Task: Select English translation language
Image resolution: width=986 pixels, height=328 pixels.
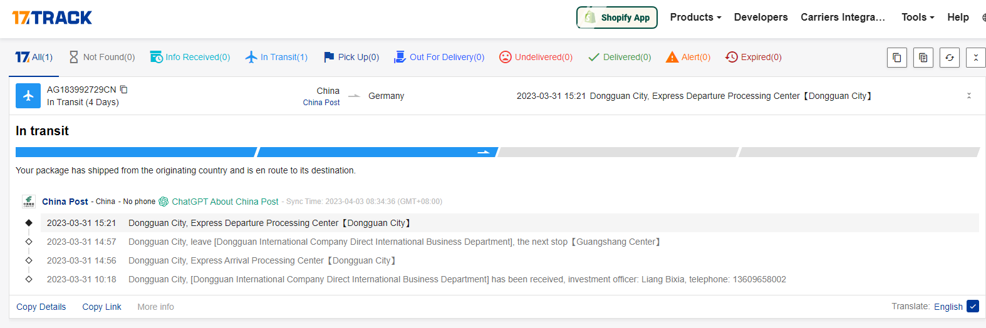Action: [x=948, y=307]
